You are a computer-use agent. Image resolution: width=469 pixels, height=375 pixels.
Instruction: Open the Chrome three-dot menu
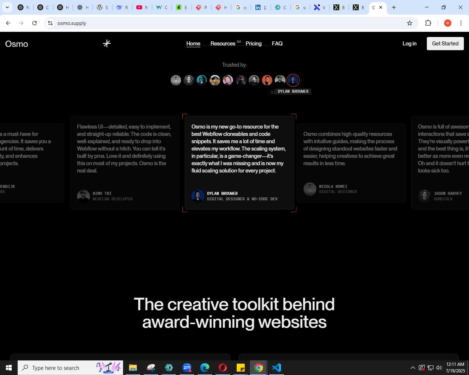[x=461, y=23]
